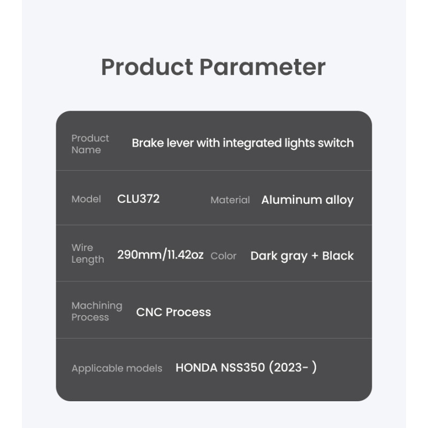Click Brake lever with integrated lights switch

pos(243,143)
